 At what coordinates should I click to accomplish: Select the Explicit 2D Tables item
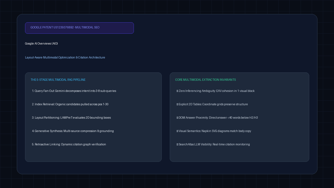(212, 104)
